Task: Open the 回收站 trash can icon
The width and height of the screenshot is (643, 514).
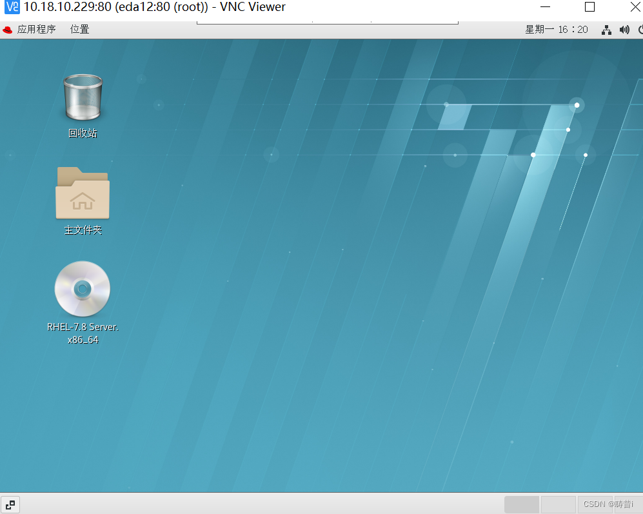Action: (83, 97)
